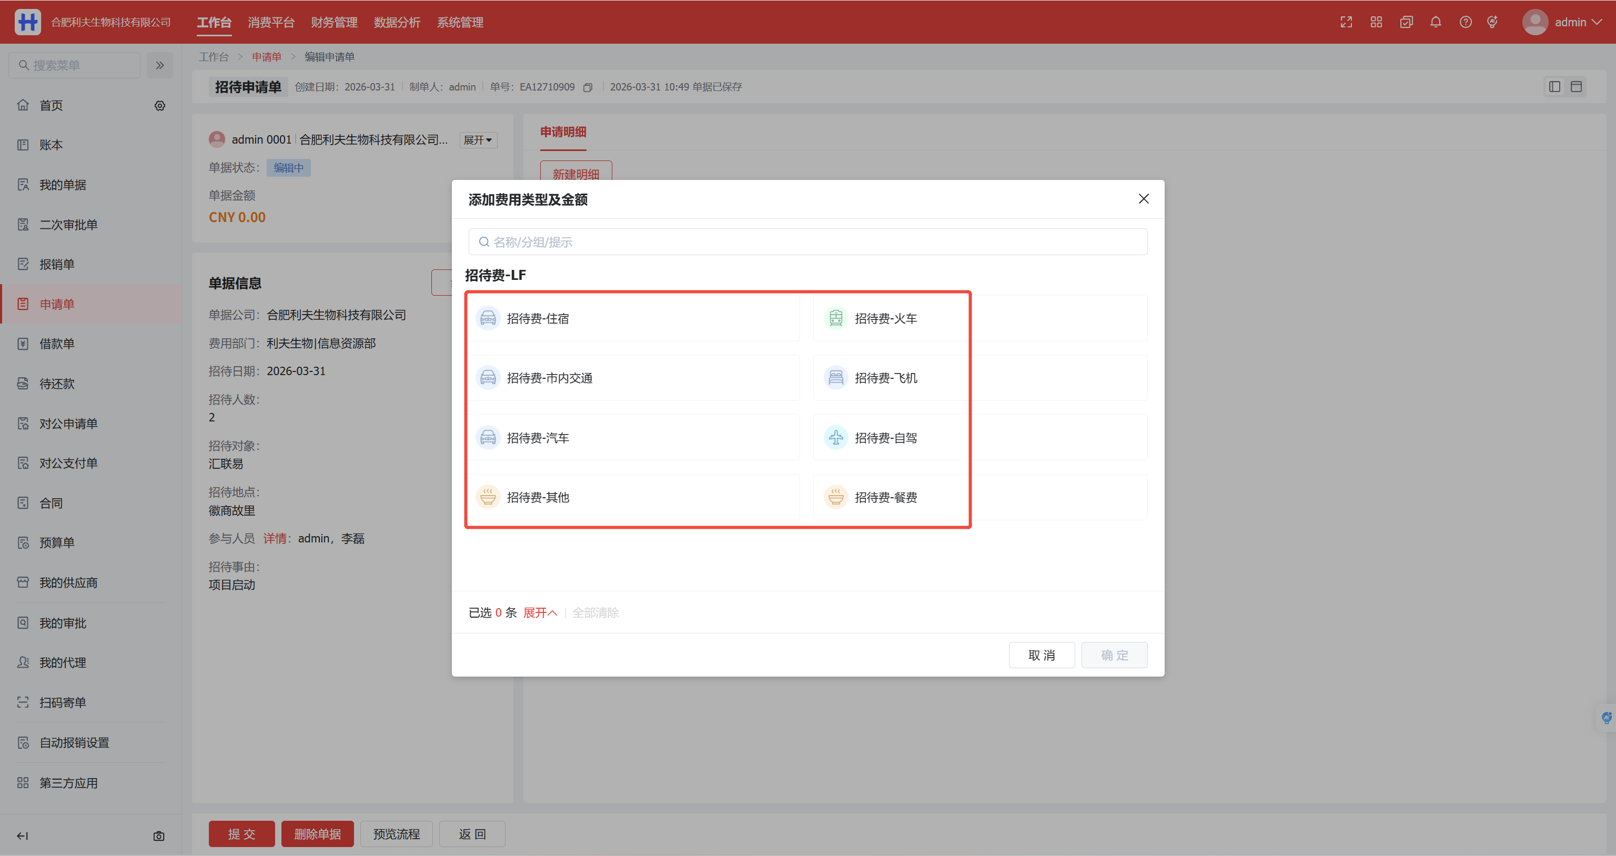Close the add expense type dialog
This screenshot has width=1616, height=856.
[1143, 199]
